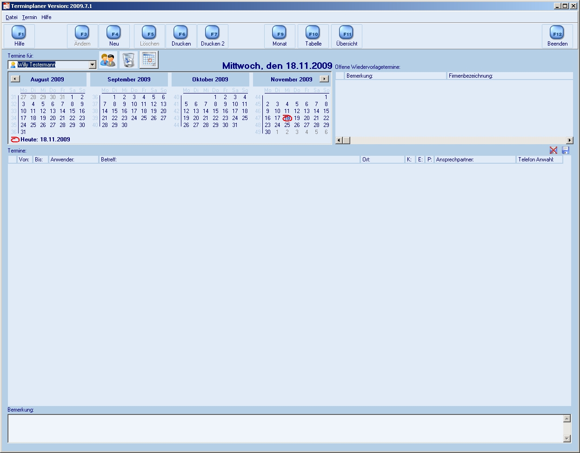Click inside the Bemerkung text field
The width and height of the screenshot is (580, 453).
pos(285,428)
